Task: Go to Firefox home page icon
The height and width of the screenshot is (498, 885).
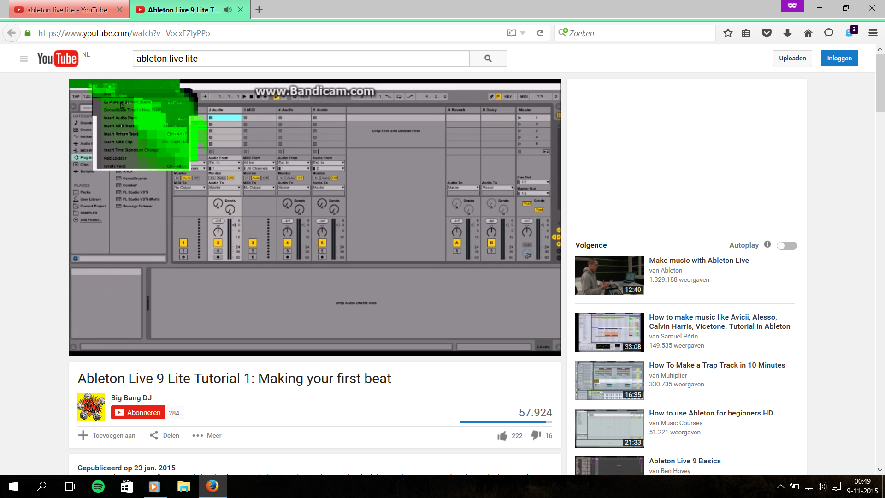Action: click(808, 33)
